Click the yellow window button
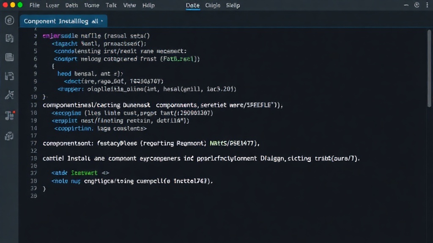 [x=13, y=5]
